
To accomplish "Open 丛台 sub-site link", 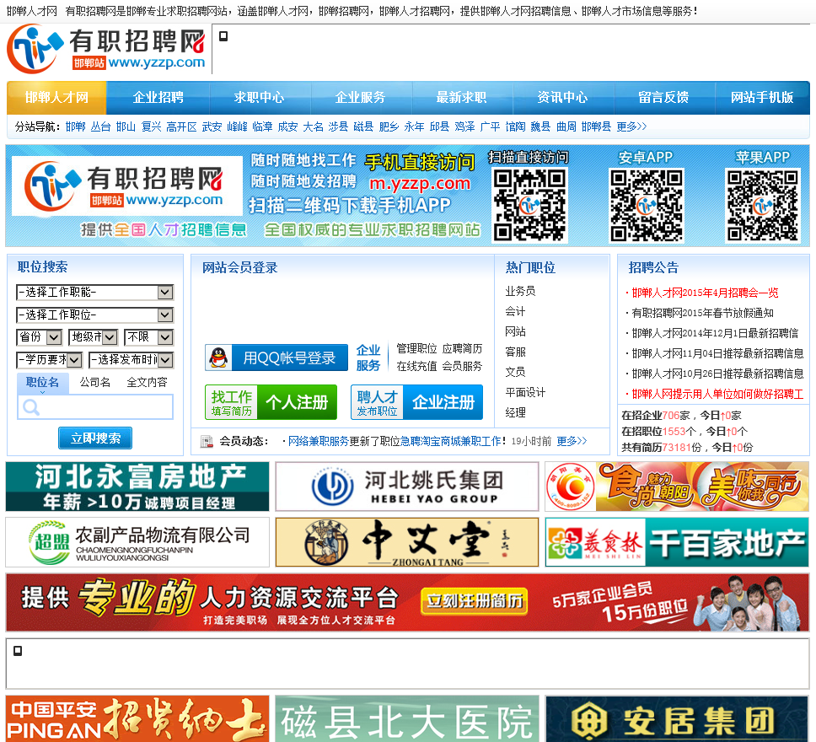I will tap(100, 126).
